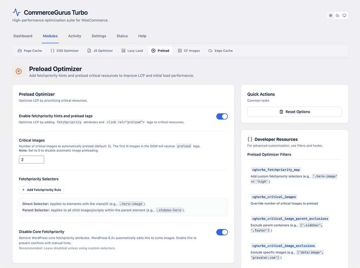Click the 'Quick Actions' heading
This screenshot has height=268, width=360.
point(261,94)
